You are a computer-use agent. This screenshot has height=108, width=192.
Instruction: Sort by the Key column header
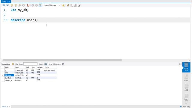coord(33,67)
